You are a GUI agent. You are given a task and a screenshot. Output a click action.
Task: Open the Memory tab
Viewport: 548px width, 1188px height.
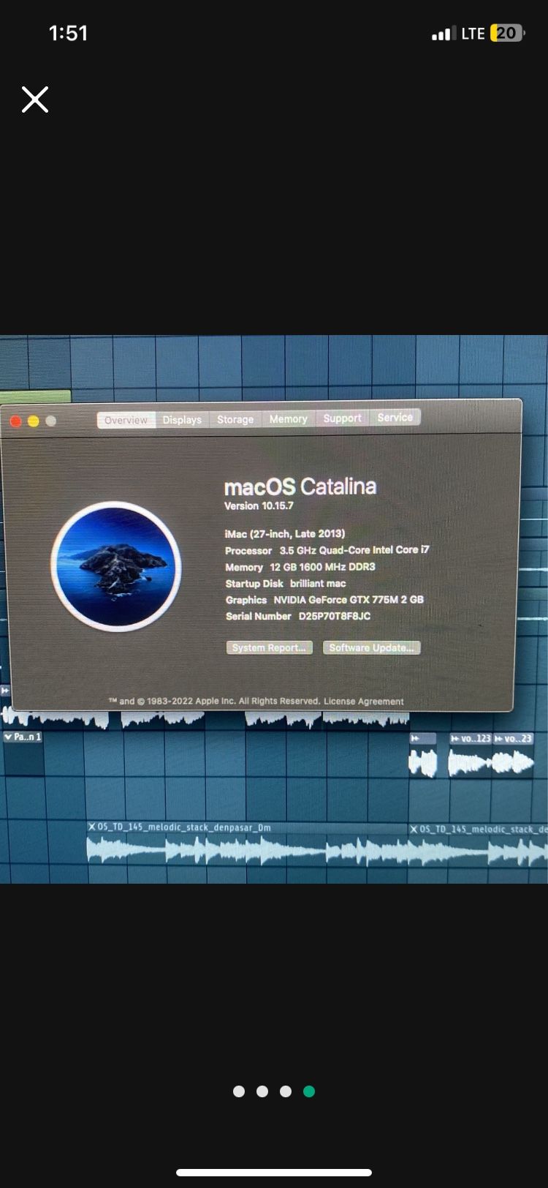click(x=288, y=418)
